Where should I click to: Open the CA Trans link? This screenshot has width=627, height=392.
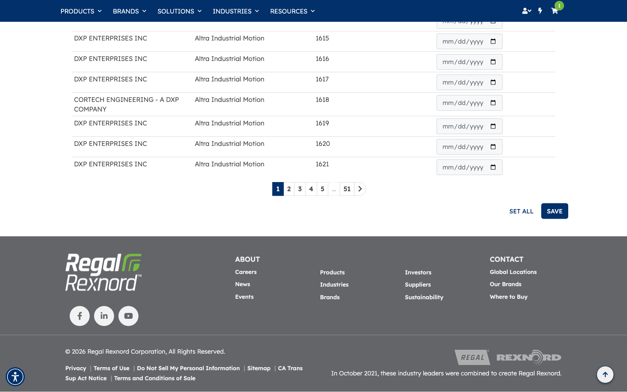pyautogui.click(x=290, y=368)
